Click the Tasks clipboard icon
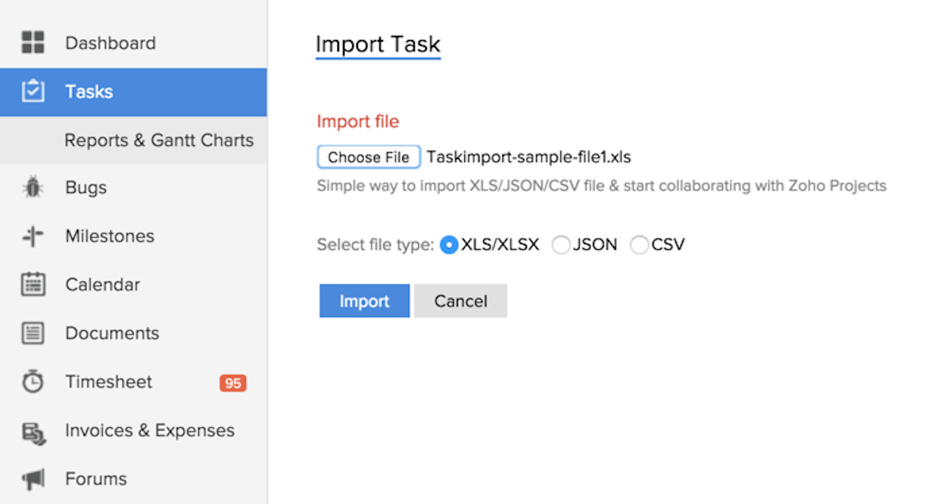The image size is (944, 504). [x=33, y=92]
